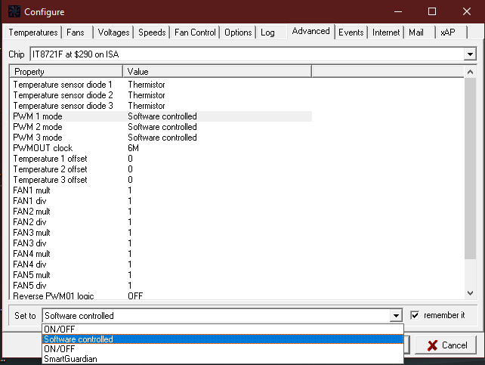Select second ON/OFF option below Software controlled
Viewport: 485px width, 365px height.
[x=223, y=349]
